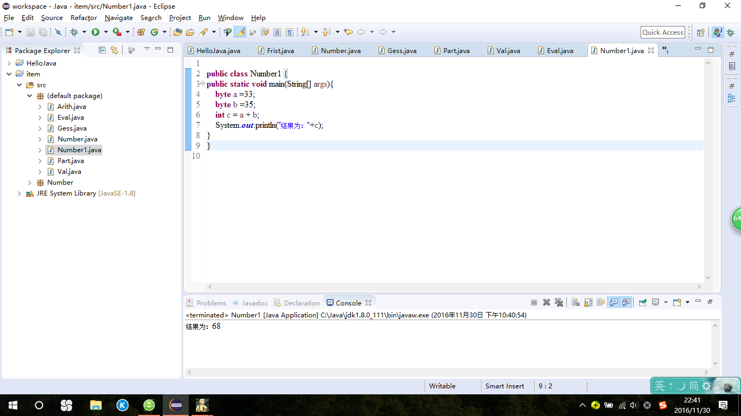Expand the HelloJava project
The height and width of the screenshot is (416, 741).
coord(9,63)
